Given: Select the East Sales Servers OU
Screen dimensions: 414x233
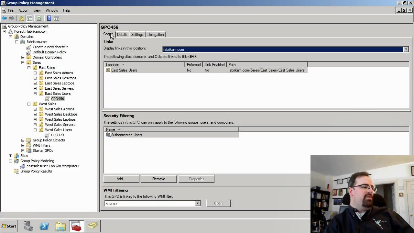Looking at the screenshot, I should [x=59, y=88].
